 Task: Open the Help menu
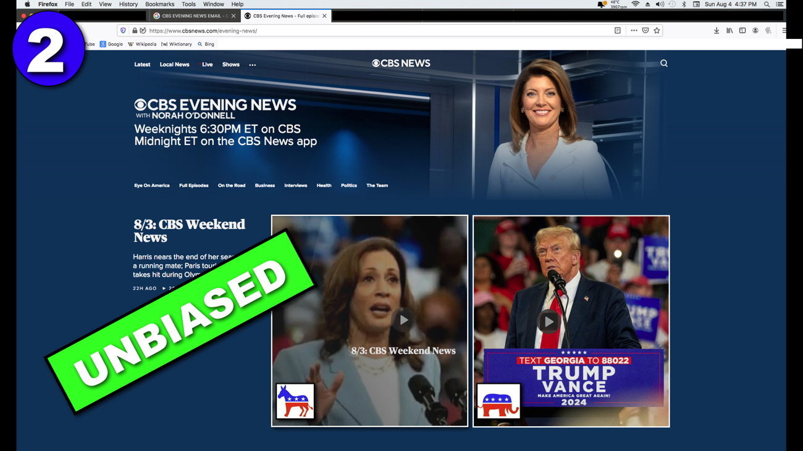click(x=237, y=4)
